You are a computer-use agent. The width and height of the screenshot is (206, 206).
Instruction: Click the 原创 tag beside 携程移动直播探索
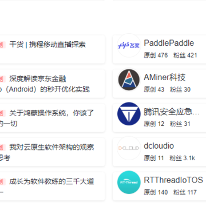click(2, 45)
